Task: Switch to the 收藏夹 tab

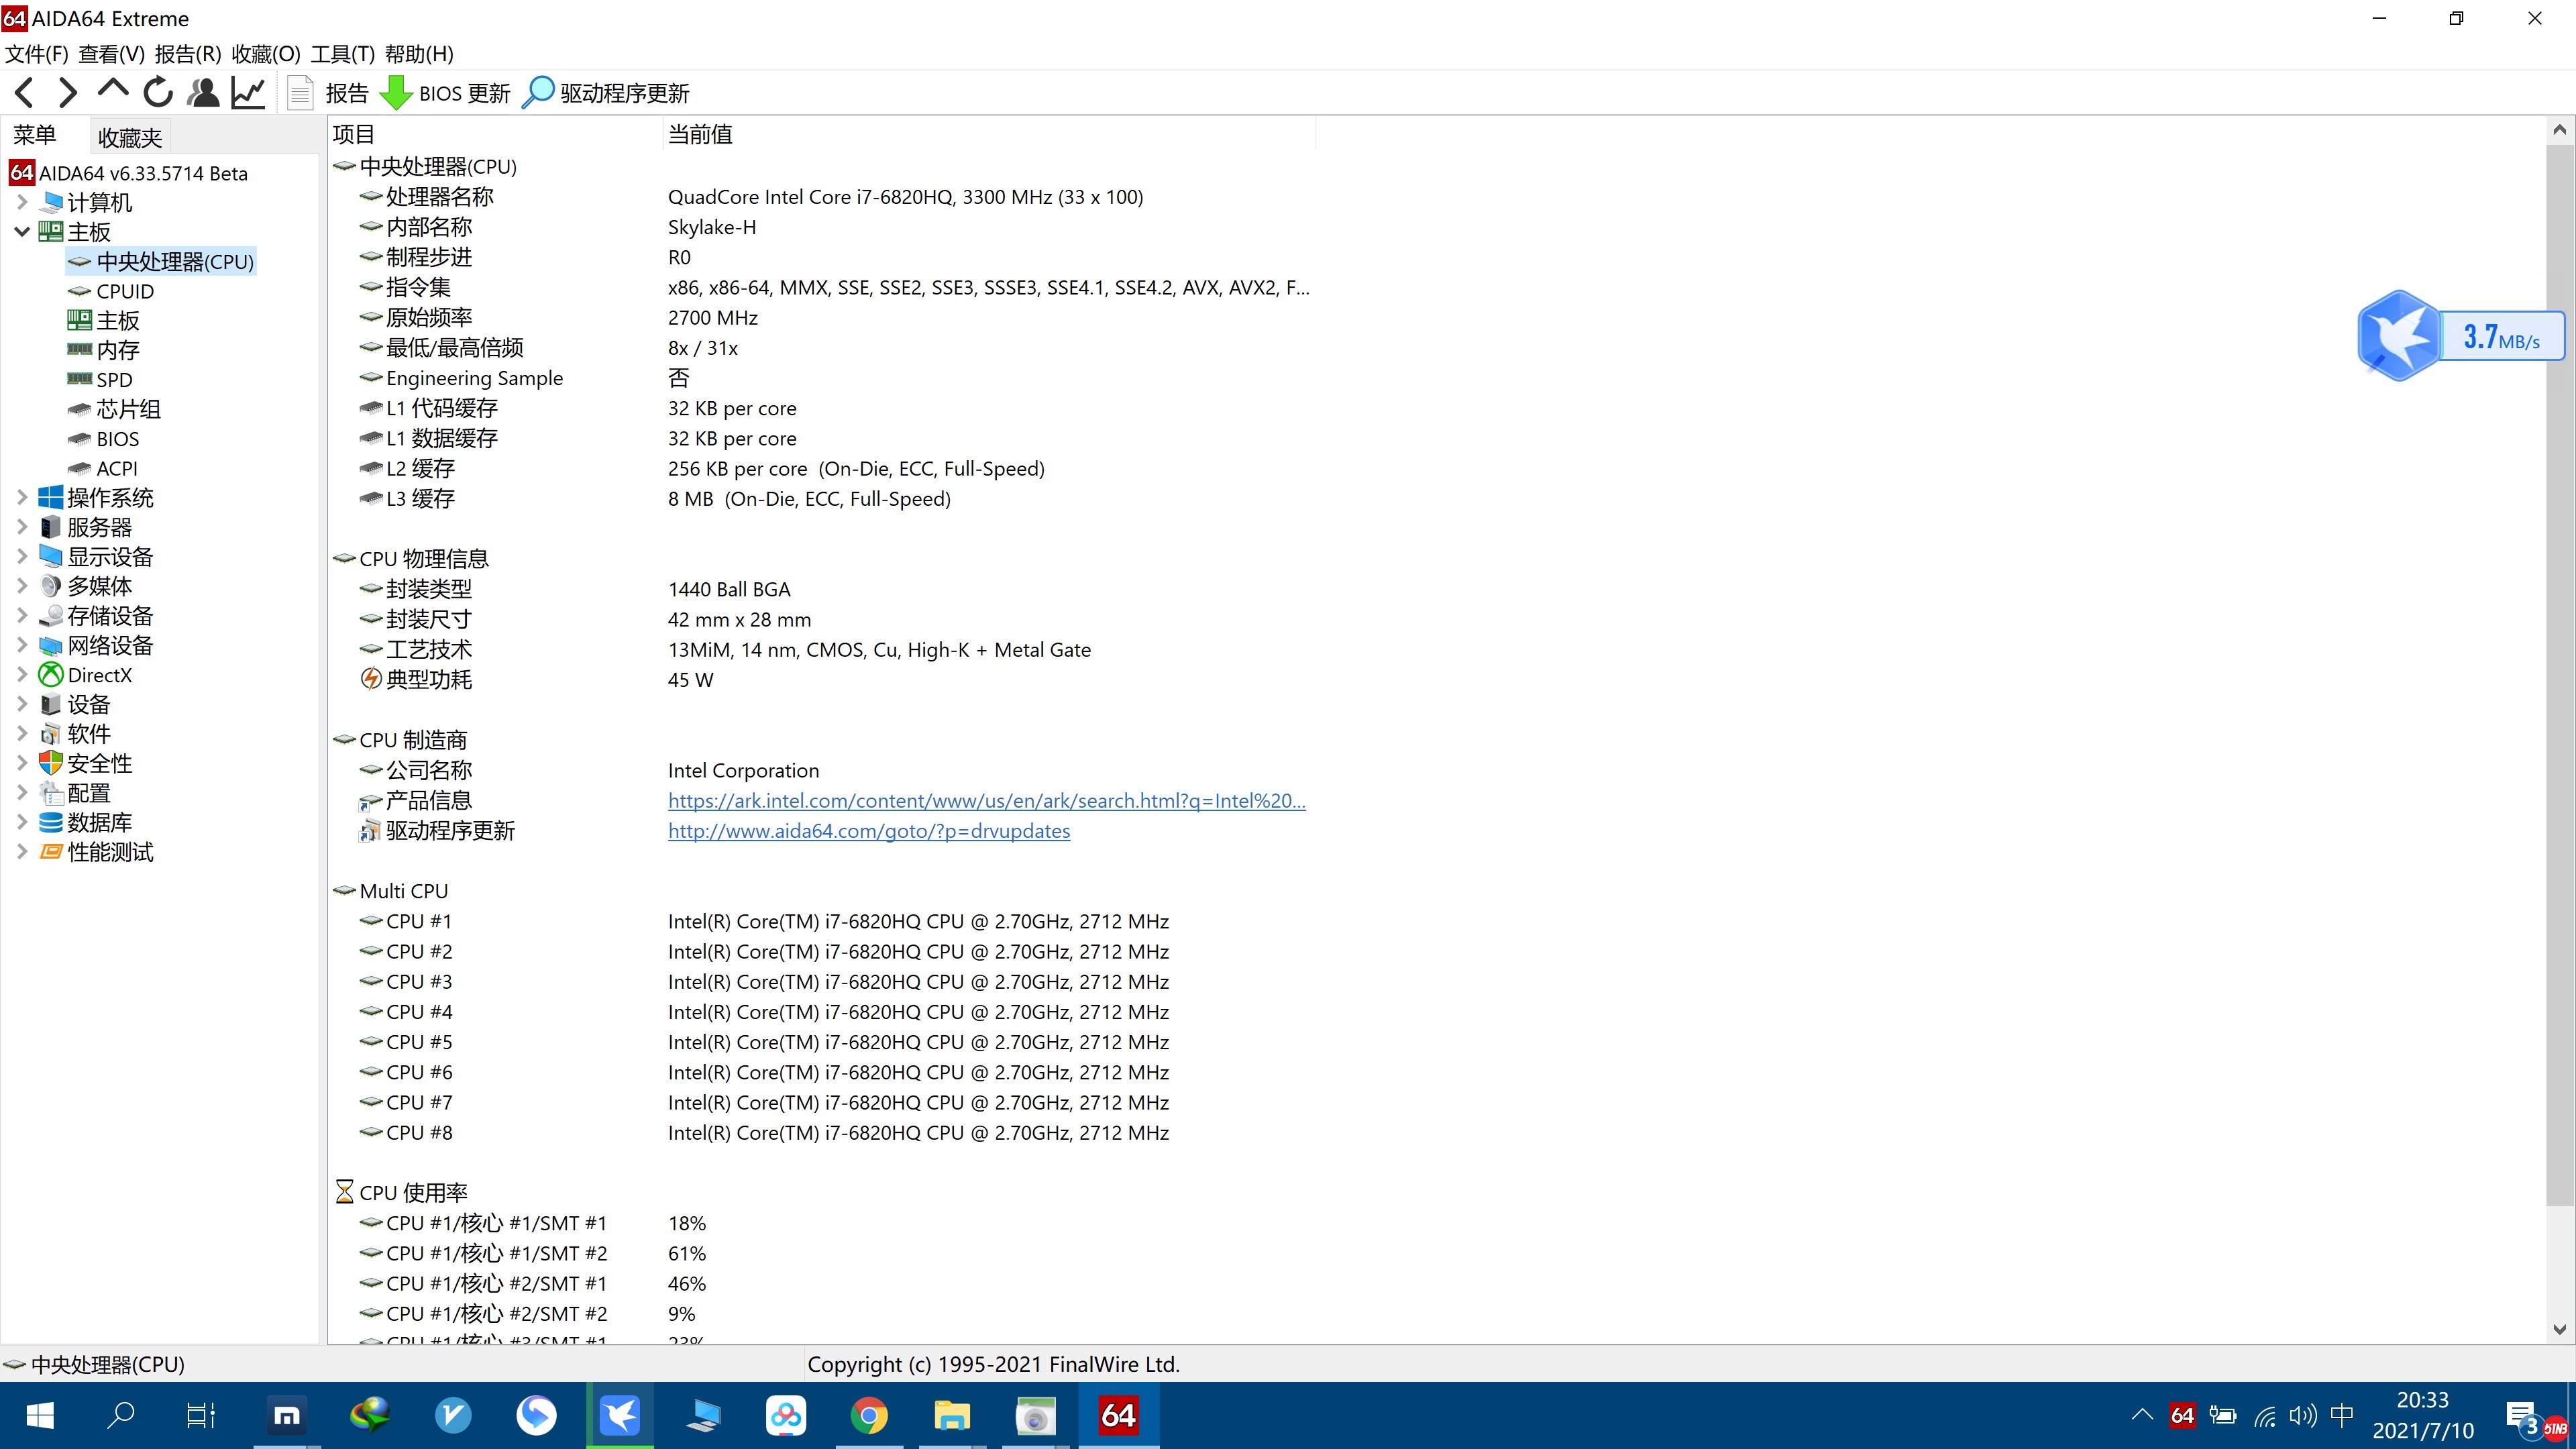Action: point(130,137)
